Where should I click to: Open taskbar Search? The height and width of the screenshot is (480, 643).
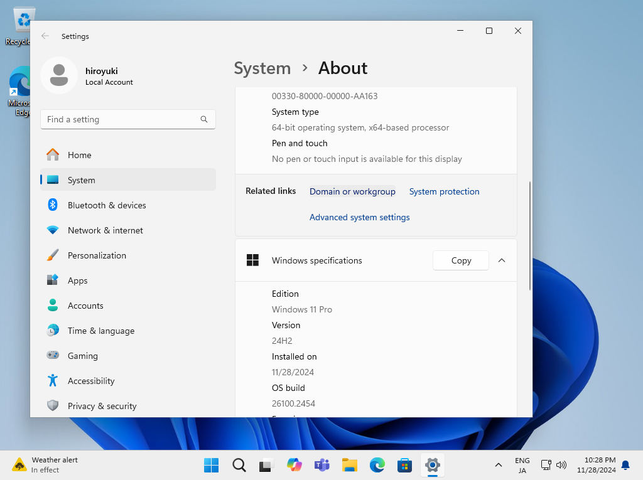[239, 465]
